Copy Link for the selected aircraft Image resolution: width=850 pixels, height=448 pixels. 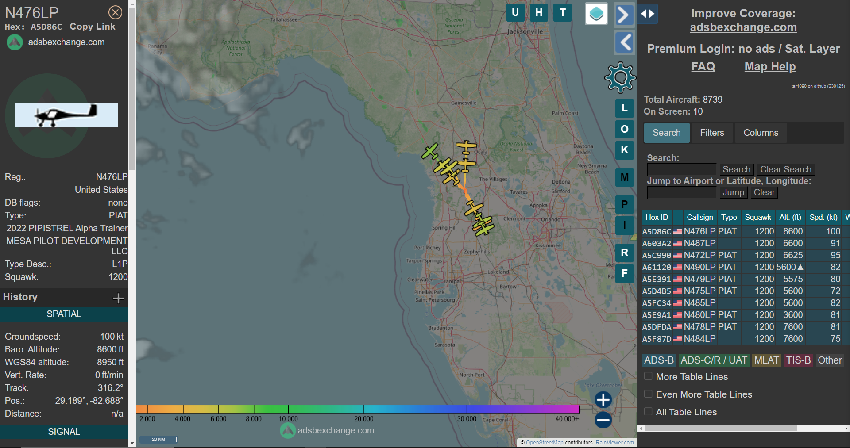pos(92,27)
